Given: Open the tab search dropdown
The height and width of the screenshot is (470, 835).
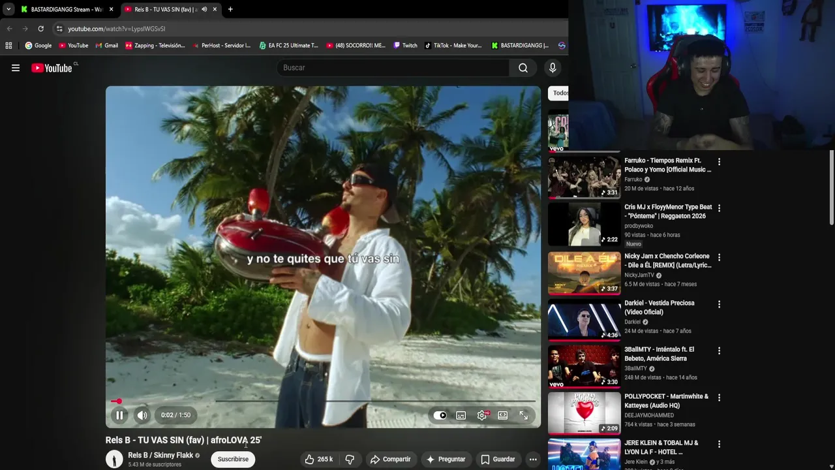Looking at the screenshot, I should [8, 9].
